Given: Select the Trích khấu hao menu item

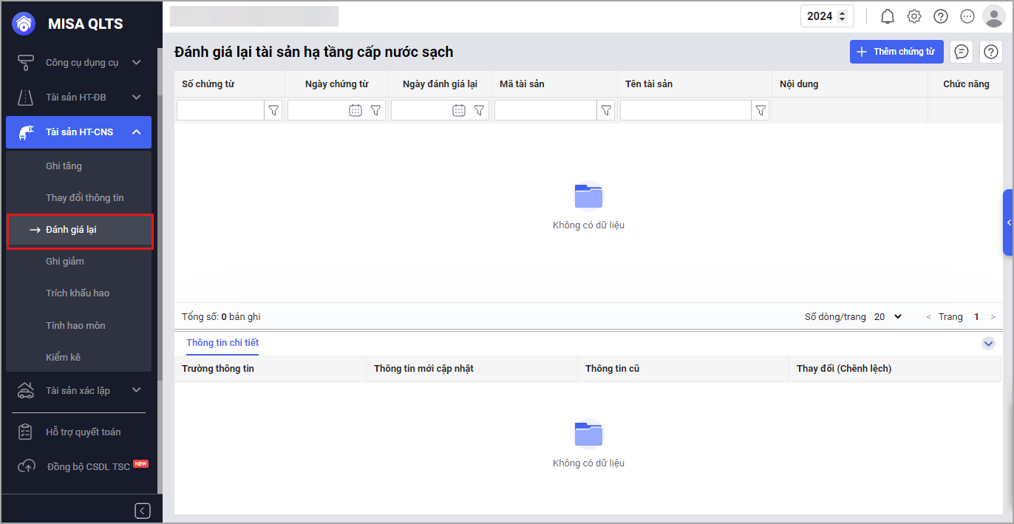Looking at the screenshot, I should (x=79, y=293).
